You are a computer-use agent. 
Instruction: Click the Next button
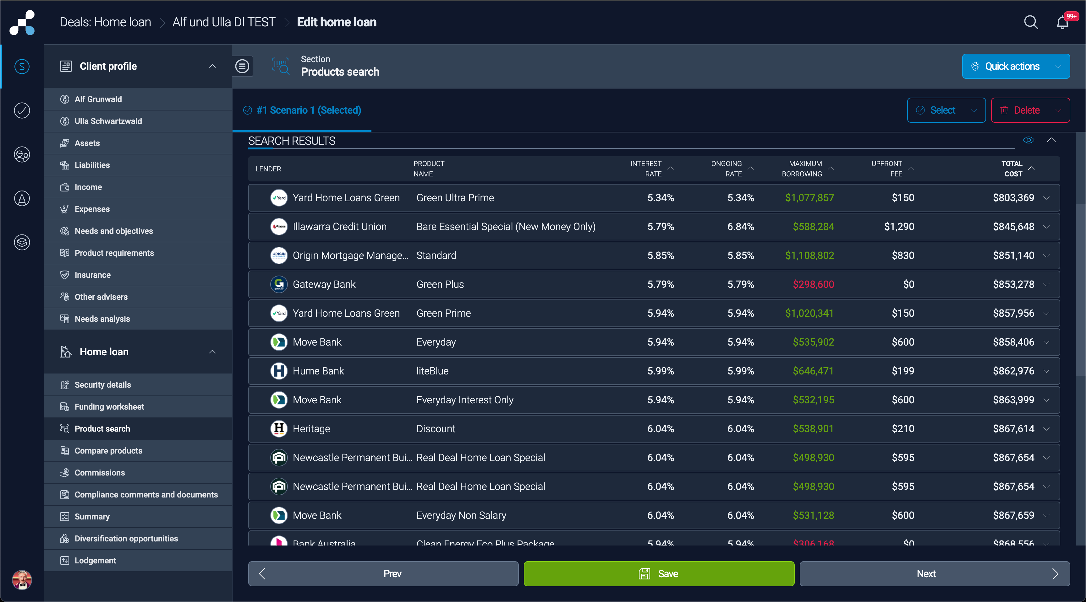point(935,573)
